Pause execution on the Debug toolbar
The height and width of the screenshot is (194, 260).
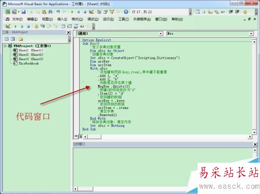[x=22, y=26]
